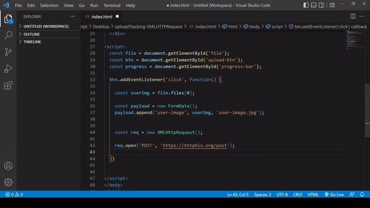This screenshot has height=208, width=370.
Task: Click UTF-8 encoding selector
Action: [x=282, y=195]
